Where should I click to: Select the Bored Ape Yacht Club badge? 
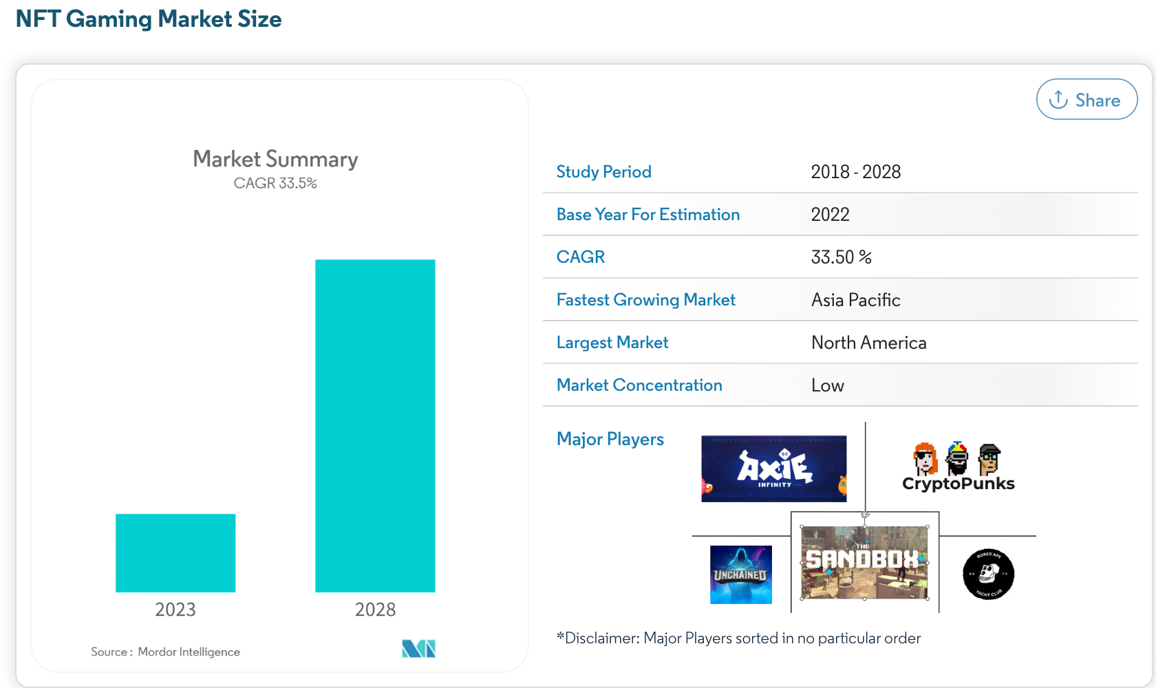click(x=988, y=574)
